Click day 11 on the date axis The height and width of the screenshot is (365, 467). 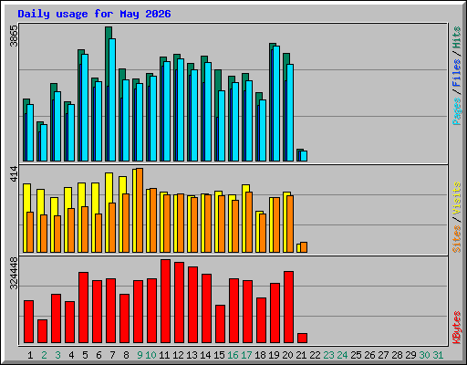pyautogui.click(x=164, y=355)
